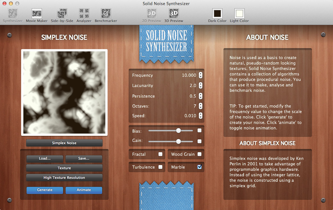
Task: Open the noise Analyzer tool
Action: tap(84, 15)
